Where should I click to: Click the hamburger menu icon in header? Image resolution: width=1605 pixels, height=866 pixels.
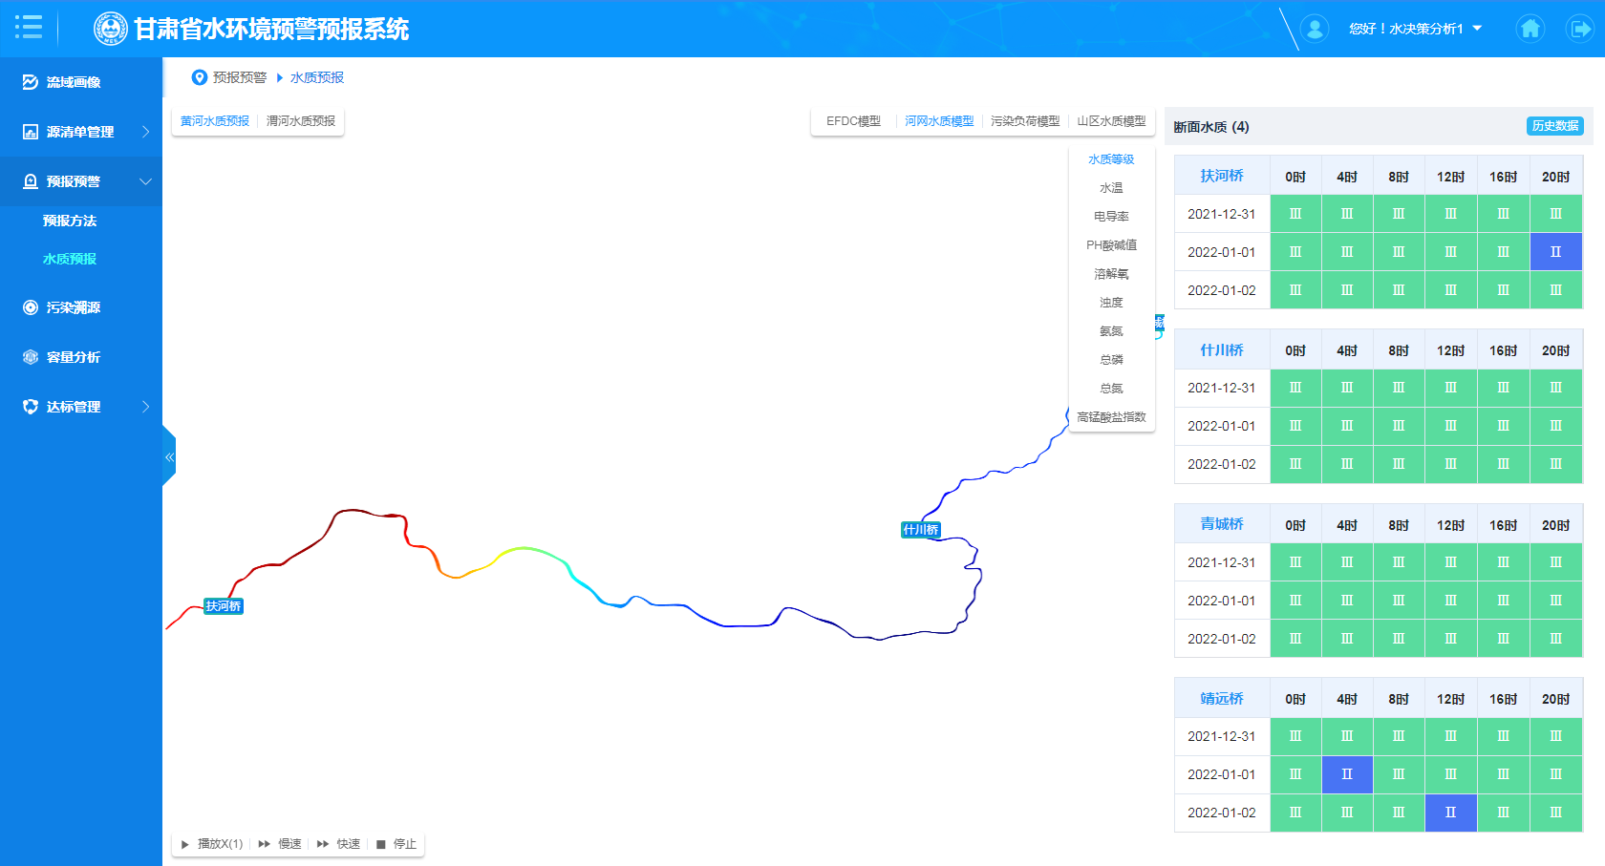(x=29, y=28)
